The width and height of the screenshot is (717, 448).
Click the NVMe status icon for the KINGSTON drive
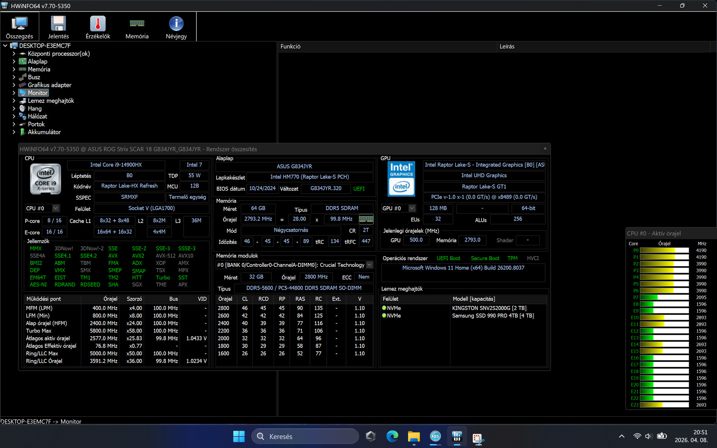384,308
